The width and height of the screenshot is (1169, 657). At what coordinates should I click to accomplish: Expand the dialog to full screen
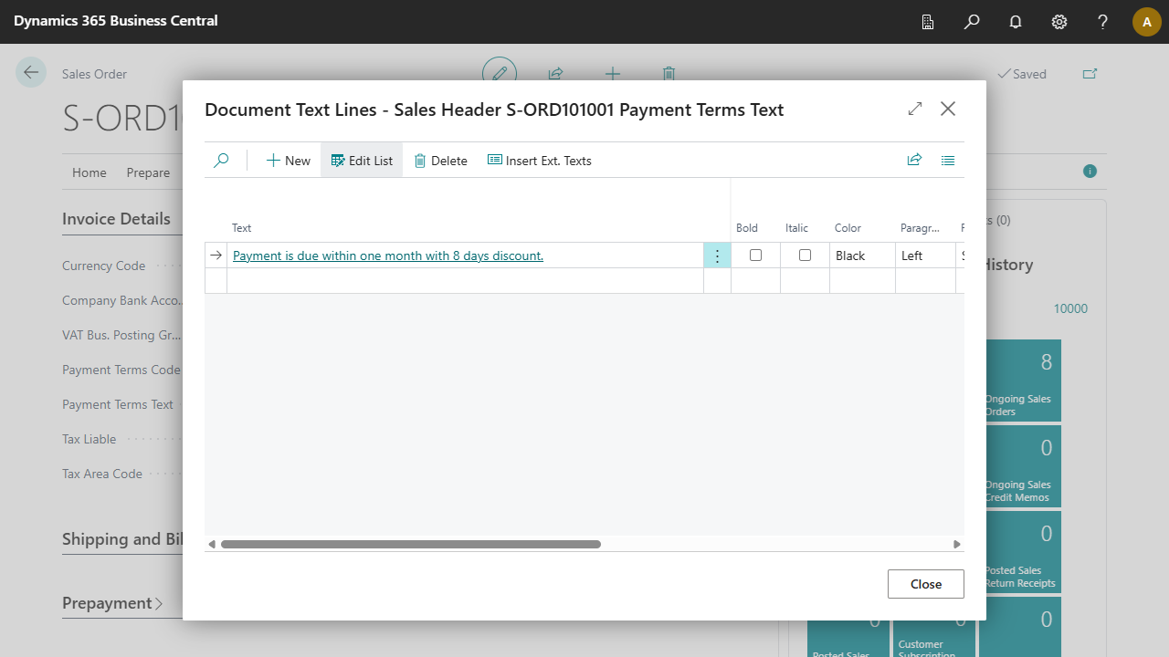915,109
